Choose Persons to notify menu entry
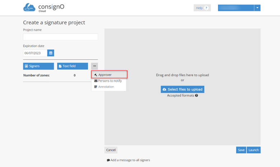 [110, 81]
